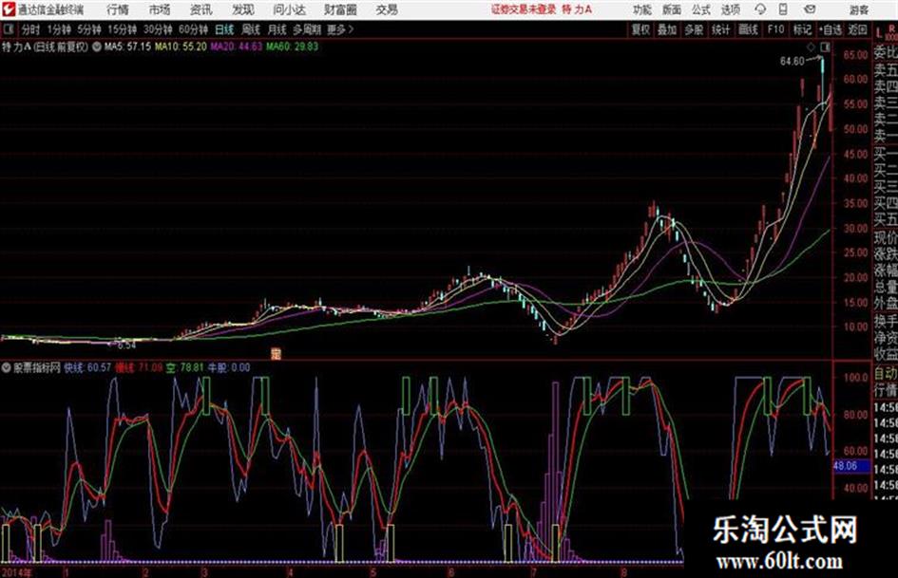The width and height of the screenshot is (898, 578).
Task: Open the envelope messages icon
Action: point(810,9)
